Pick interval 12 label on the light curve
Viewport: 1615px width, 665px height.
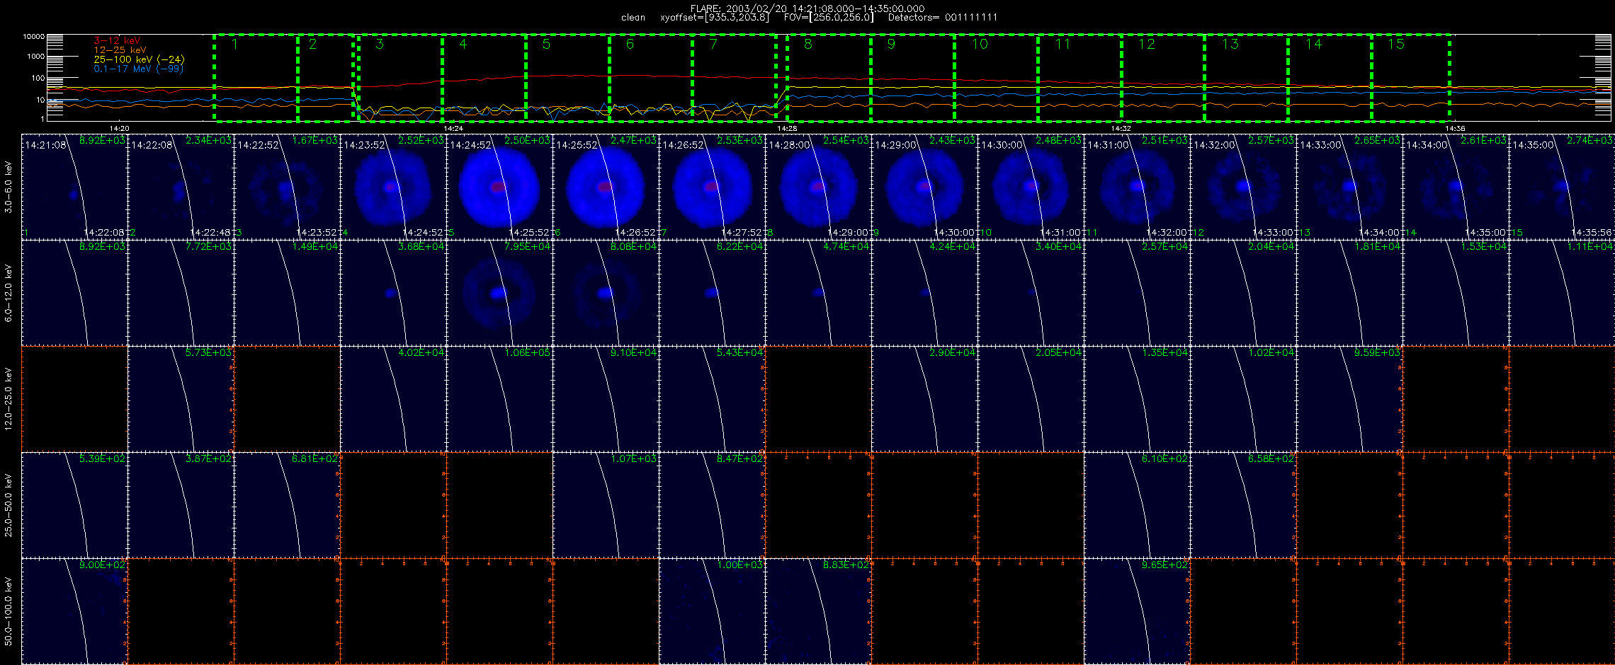1147,44
